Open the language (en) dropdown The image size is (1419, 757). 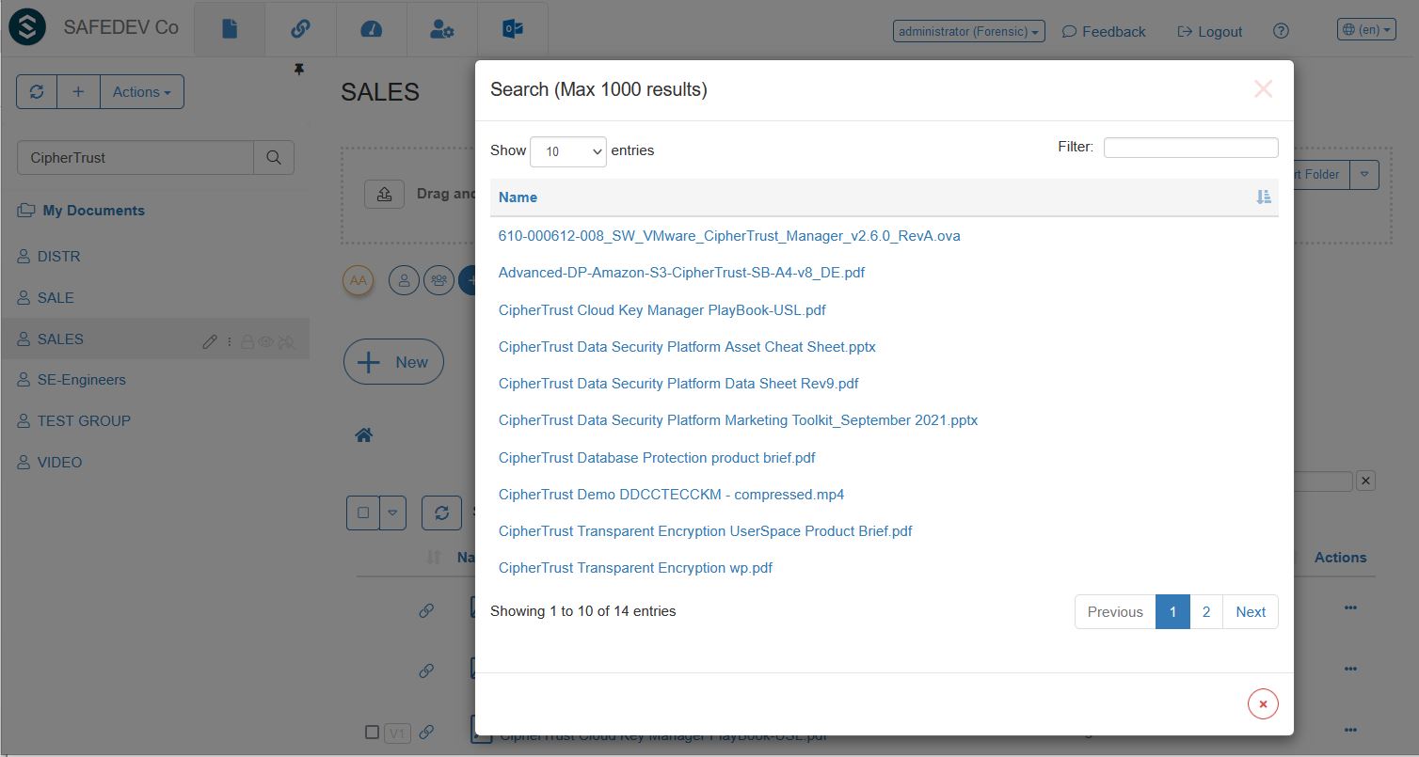(x=1366, y=30)
